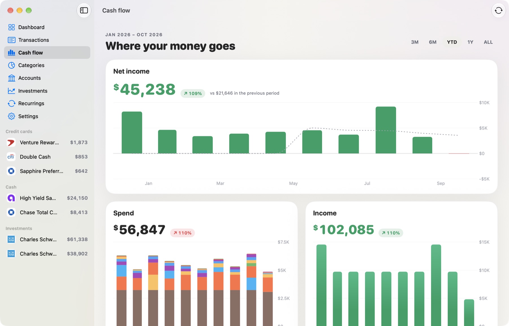Click the January net income bar
The height and width of the screenshot is (326, 509).
(x=132, y=133)
